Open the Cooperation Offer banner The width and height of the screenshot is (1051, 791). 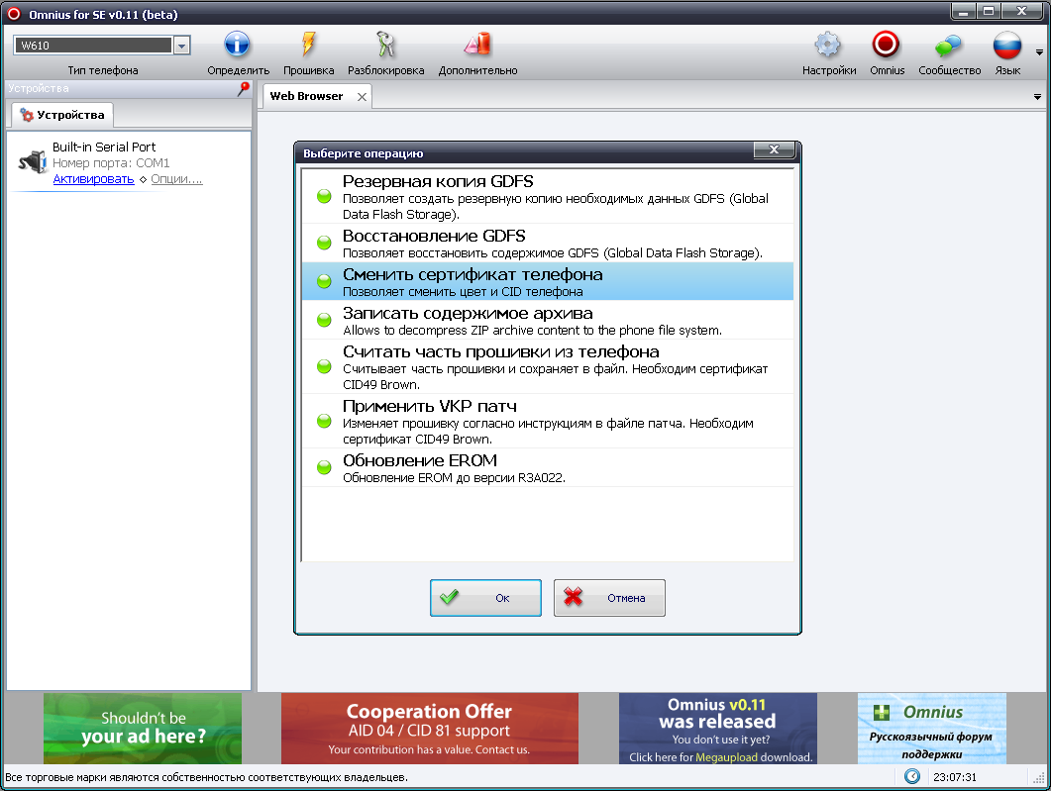point(429,728)
